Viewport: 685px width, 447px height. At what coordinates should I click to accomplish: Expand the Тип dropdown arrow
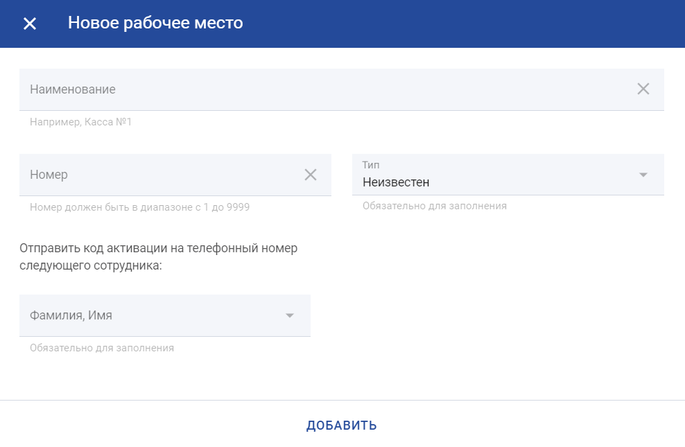[x=643, y=175]
